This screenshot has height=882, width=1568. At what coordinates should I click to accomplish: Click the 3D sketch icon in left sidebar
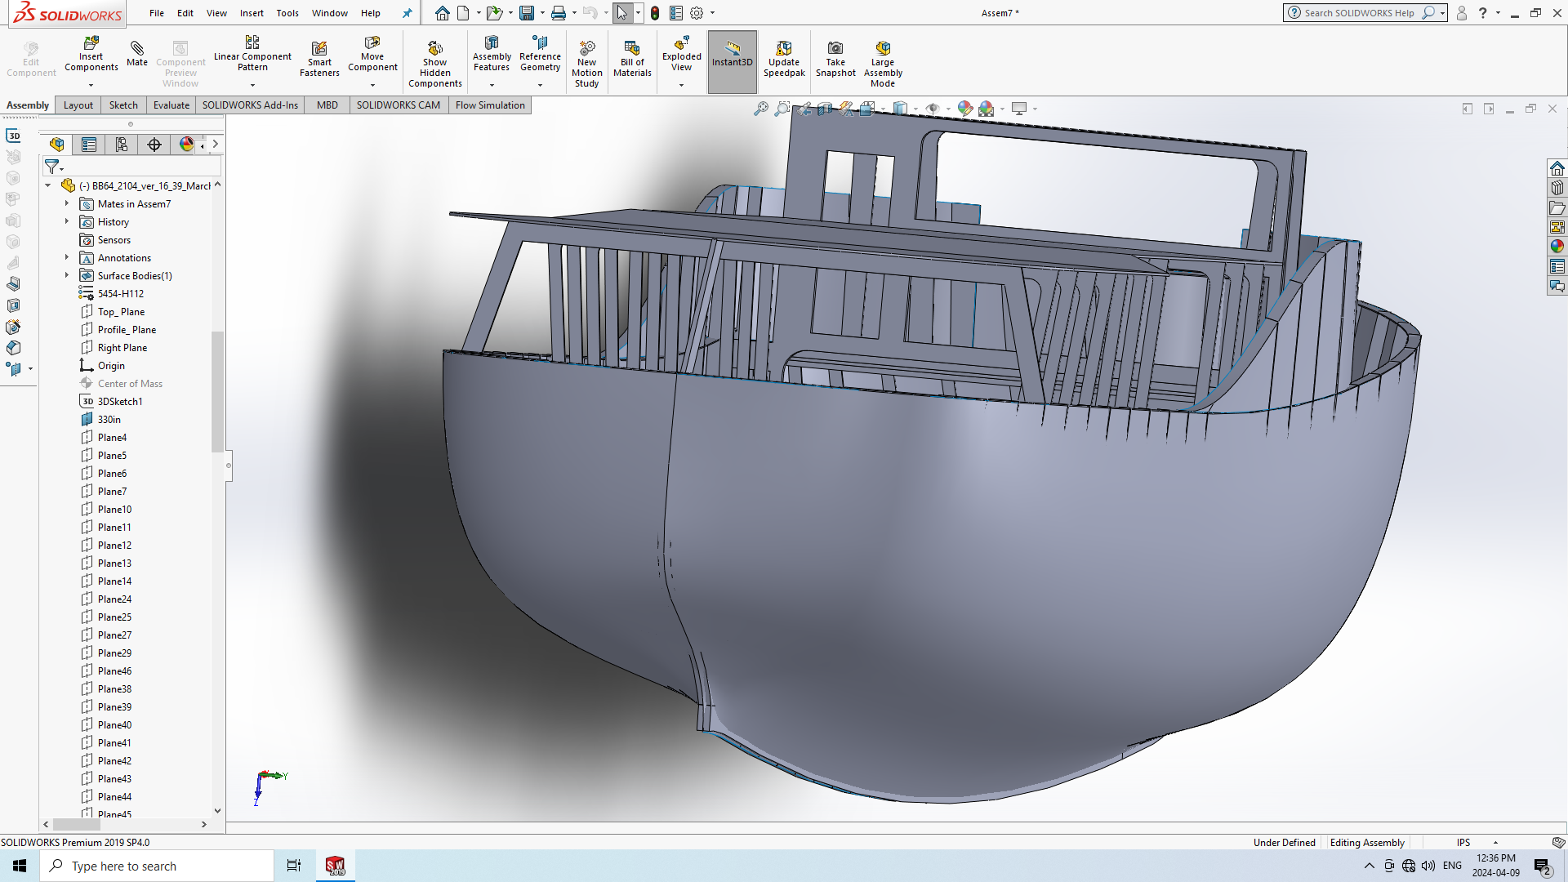click(14, 136)
